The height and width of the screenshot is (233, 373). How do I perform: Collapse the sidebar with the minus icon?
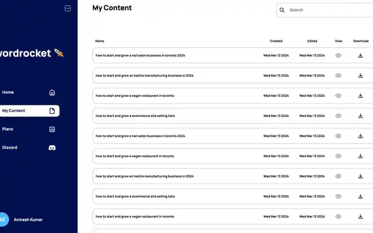[68, 8]
